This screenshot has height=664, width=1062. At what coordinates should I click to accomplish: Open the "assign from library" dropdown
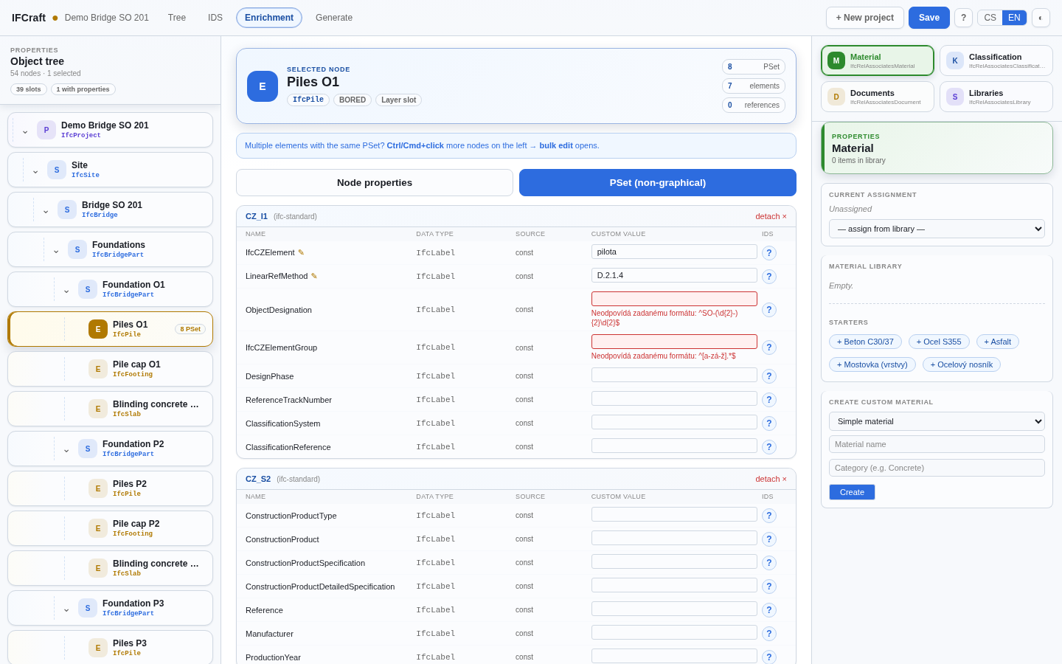[x=937, y=229]
